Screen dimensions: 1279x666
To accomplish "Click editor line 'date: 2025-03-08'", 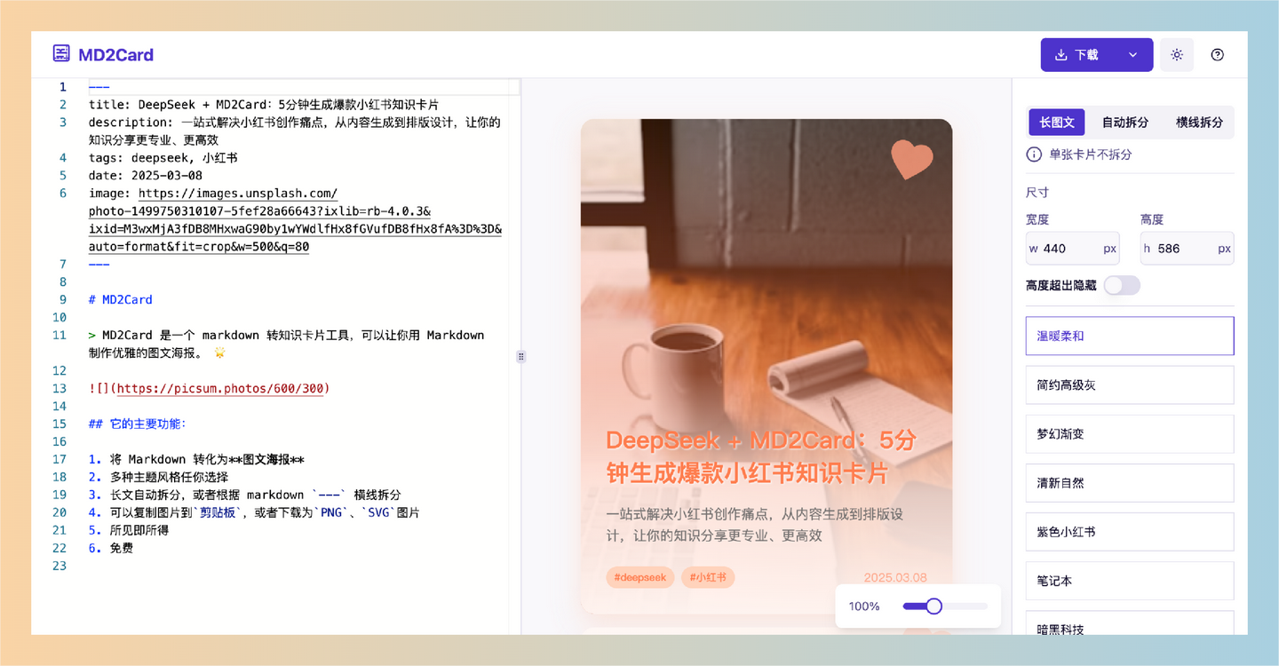I will pos(146,175).
